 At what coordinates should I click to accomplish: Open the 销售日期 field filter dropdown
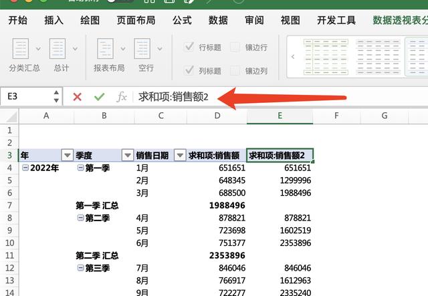(179, 155)
